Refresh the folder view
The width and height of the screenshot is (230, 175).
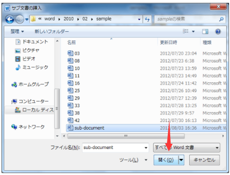147,19
